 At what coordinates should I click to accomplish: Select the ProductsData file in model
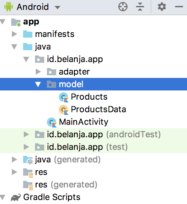point(98,109)
